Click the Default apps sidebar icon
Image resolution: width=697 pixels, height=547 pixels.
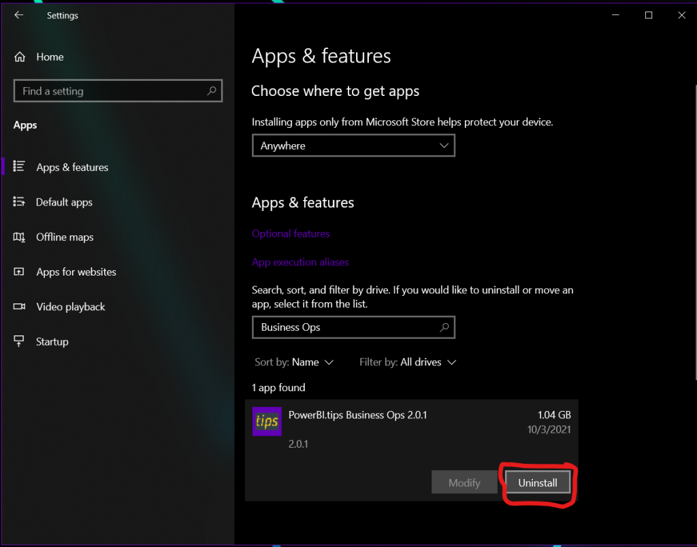[x=19, y=202]
